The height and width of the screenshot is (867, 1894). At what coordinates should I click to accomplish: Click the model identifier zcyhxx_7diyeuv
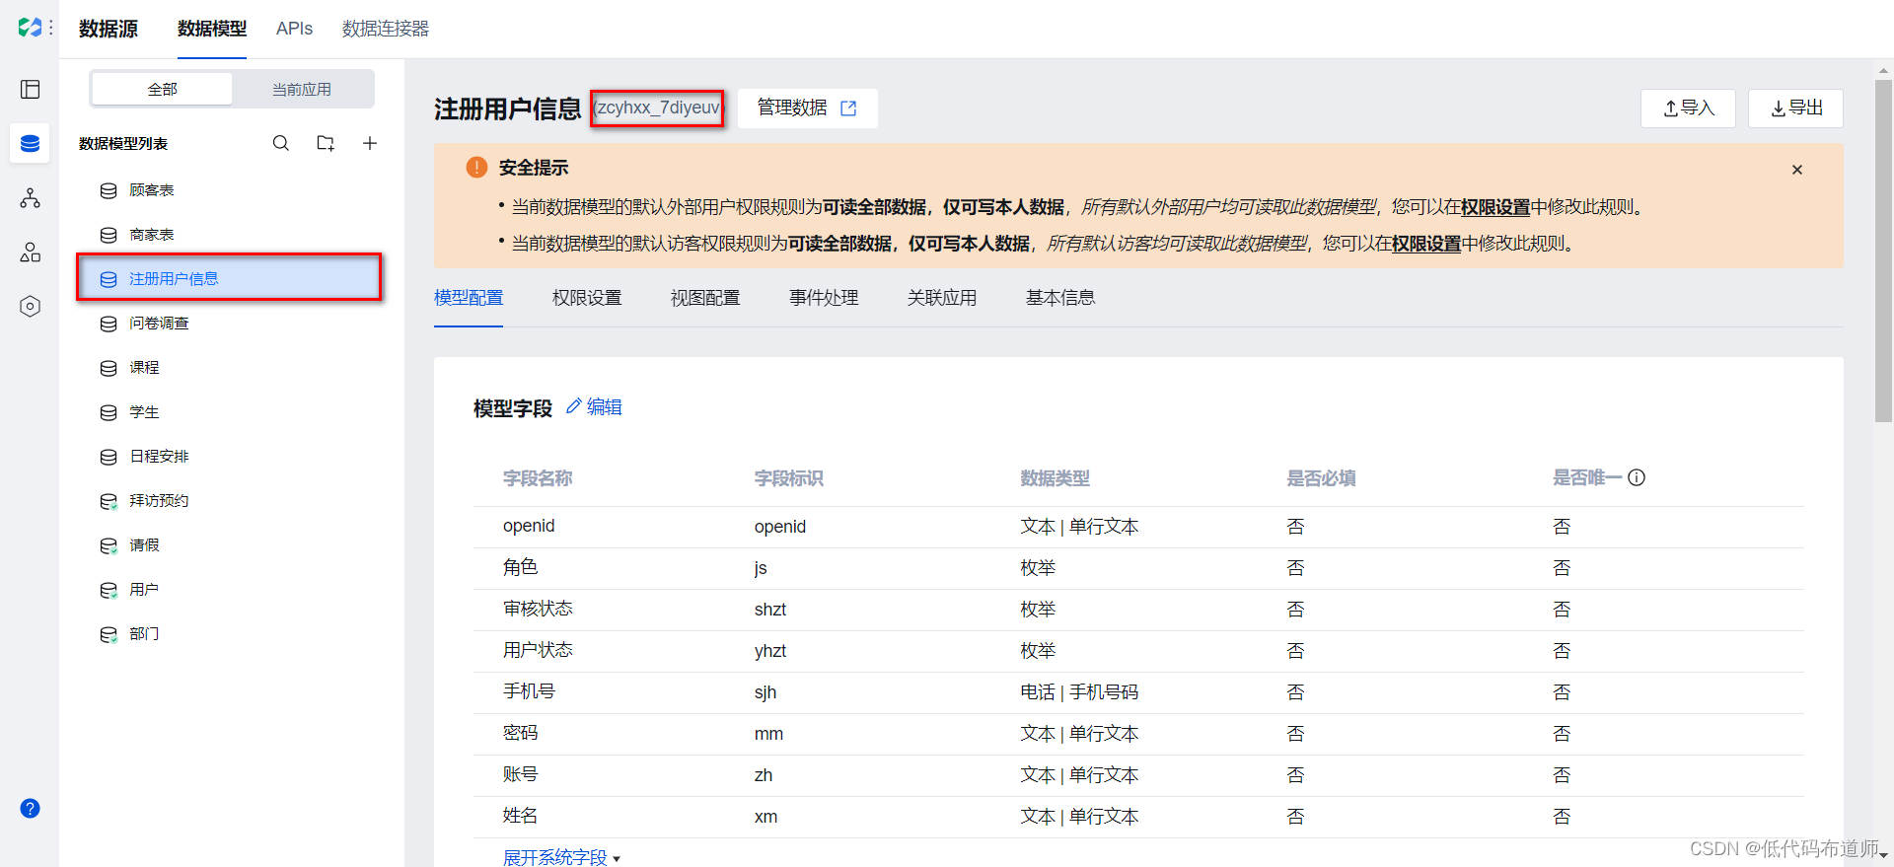pos(658,108)
